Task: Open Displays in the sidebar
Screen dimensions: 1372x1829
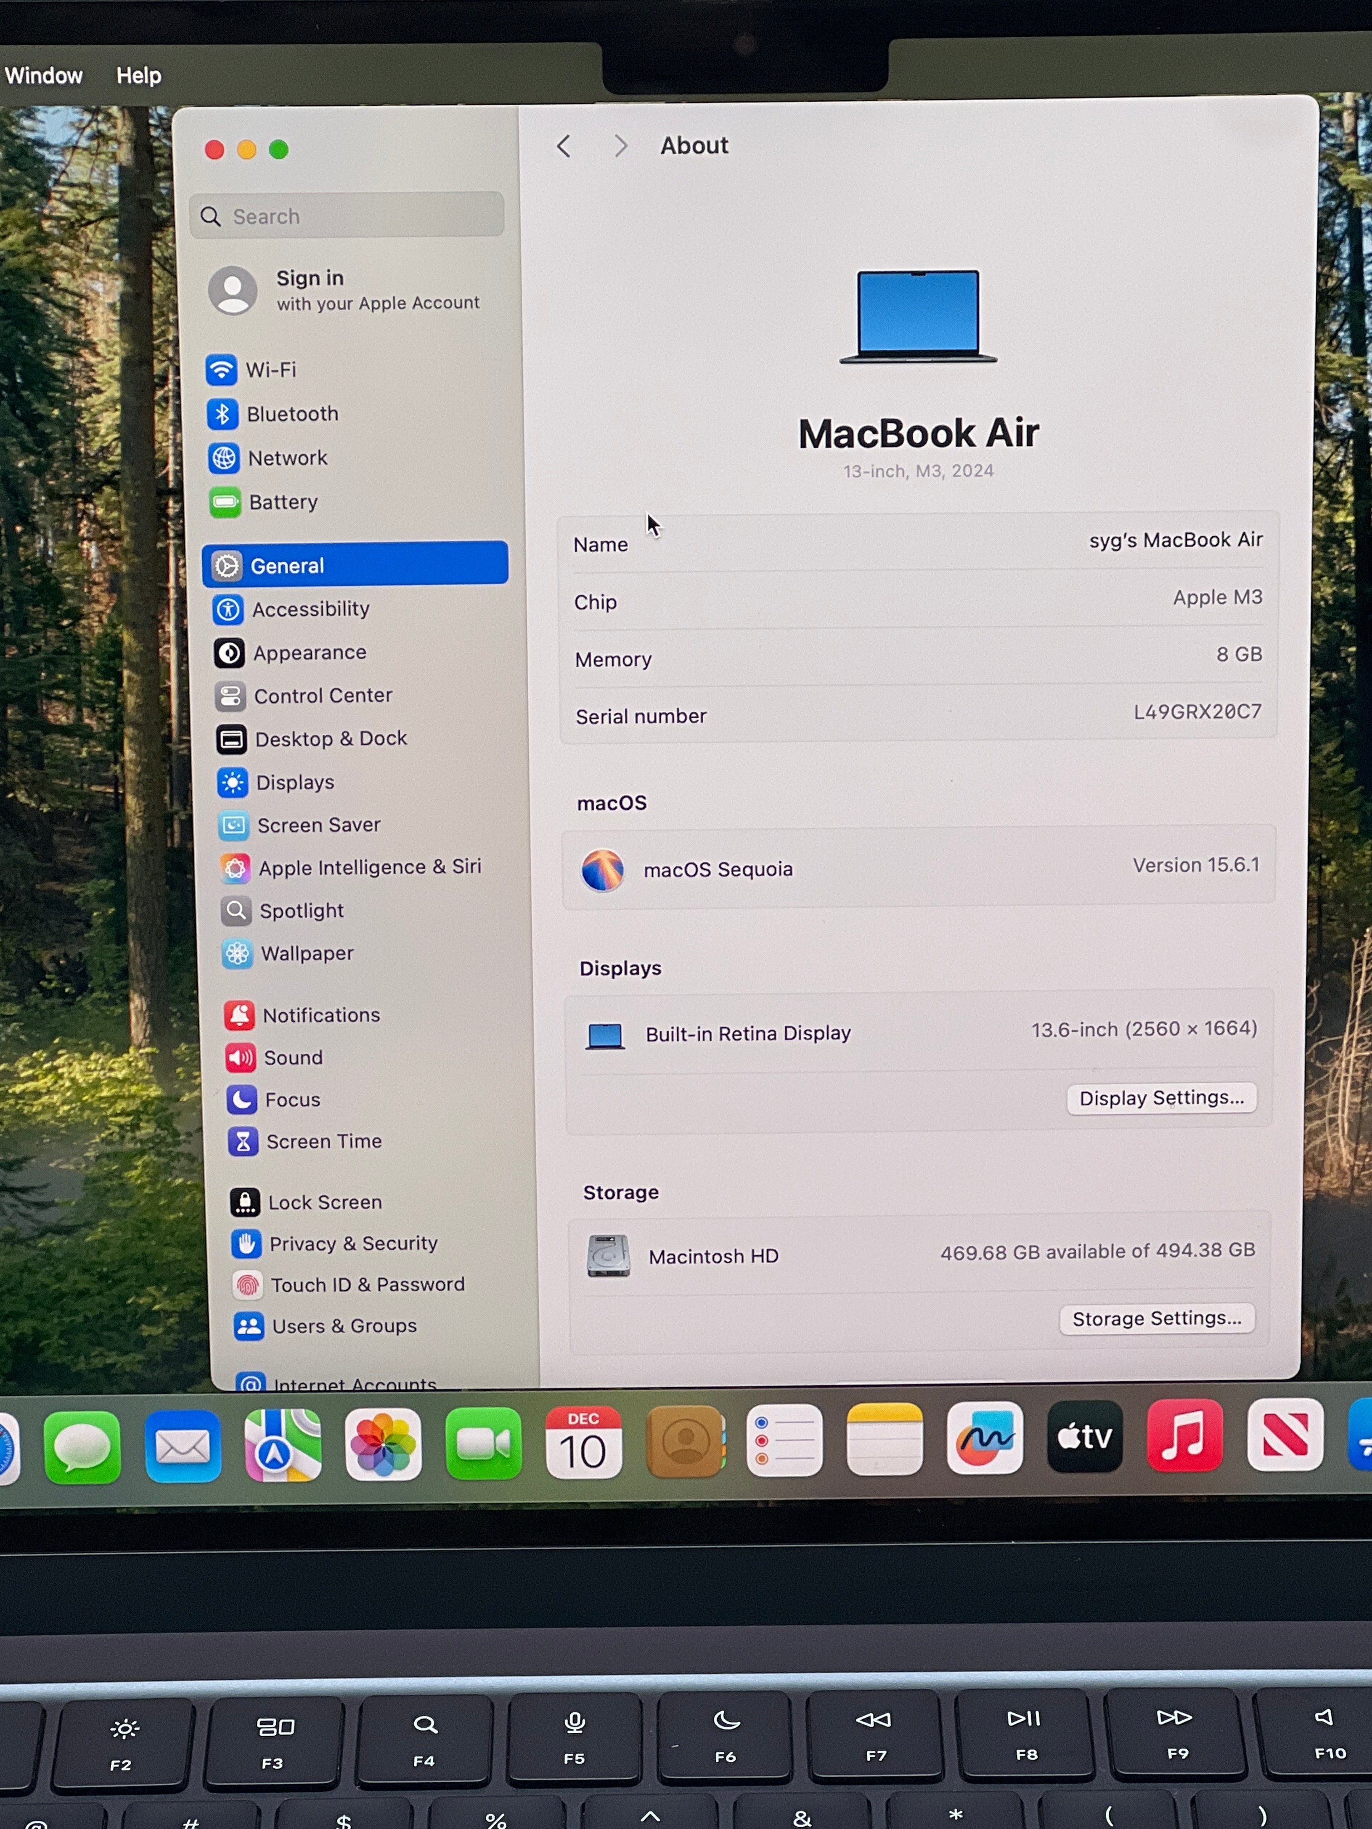Action: click(276, 782)
